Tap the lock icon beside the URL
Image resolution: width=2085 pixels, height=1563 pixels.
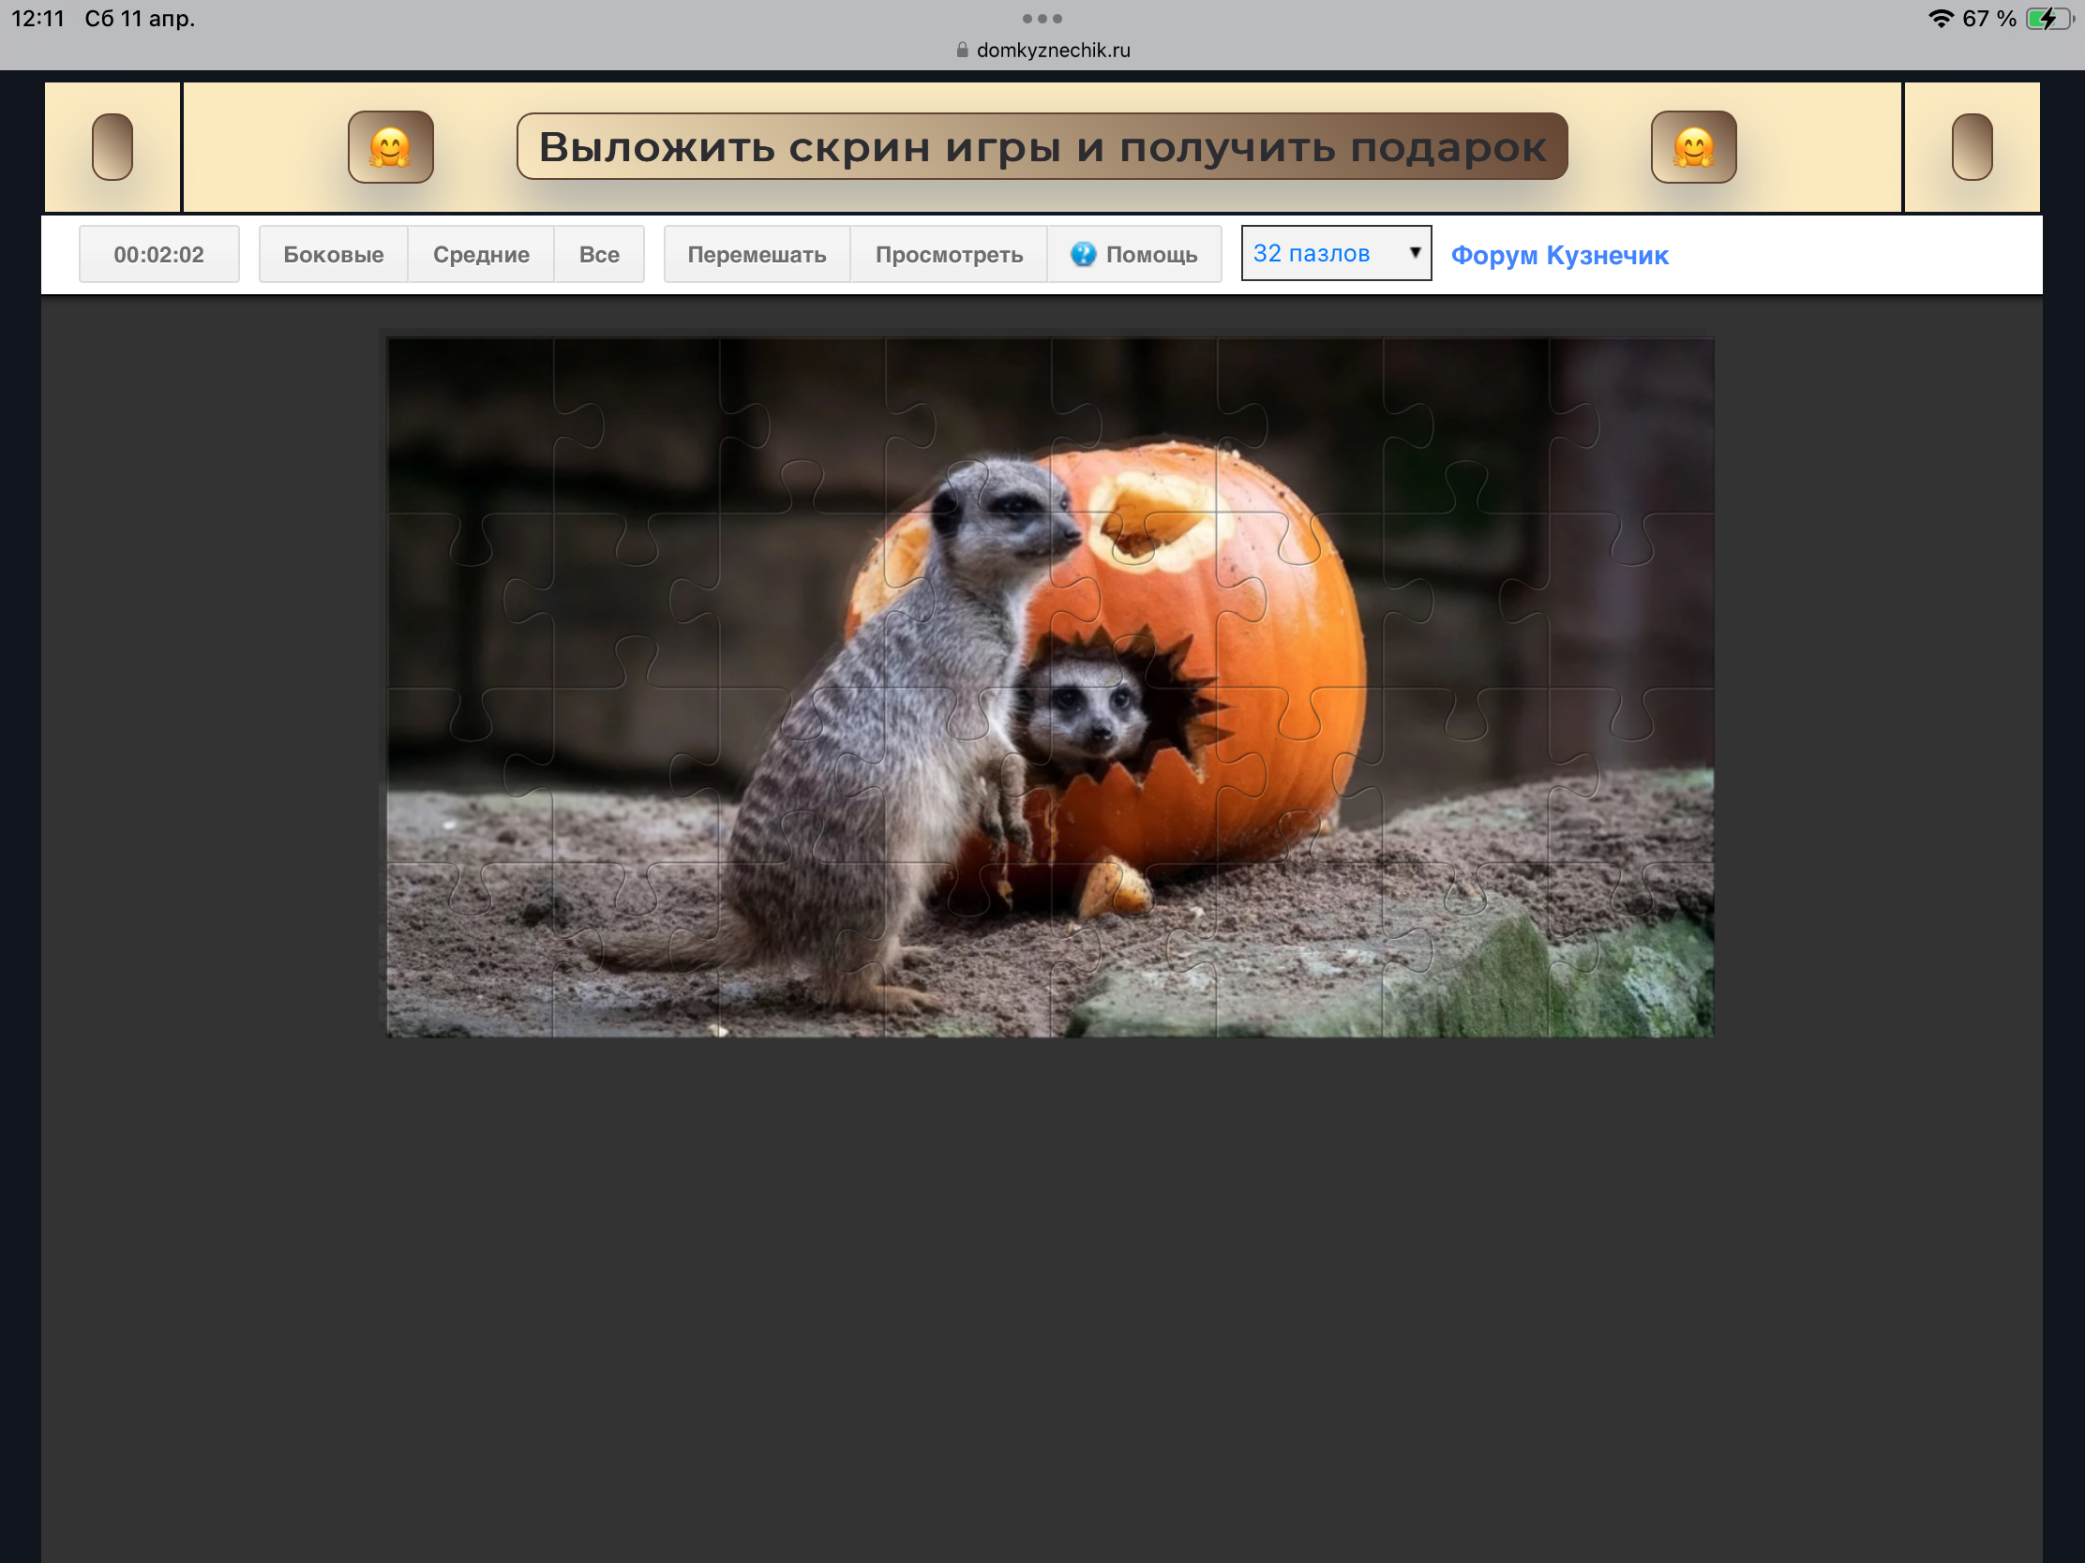(962, 50)
